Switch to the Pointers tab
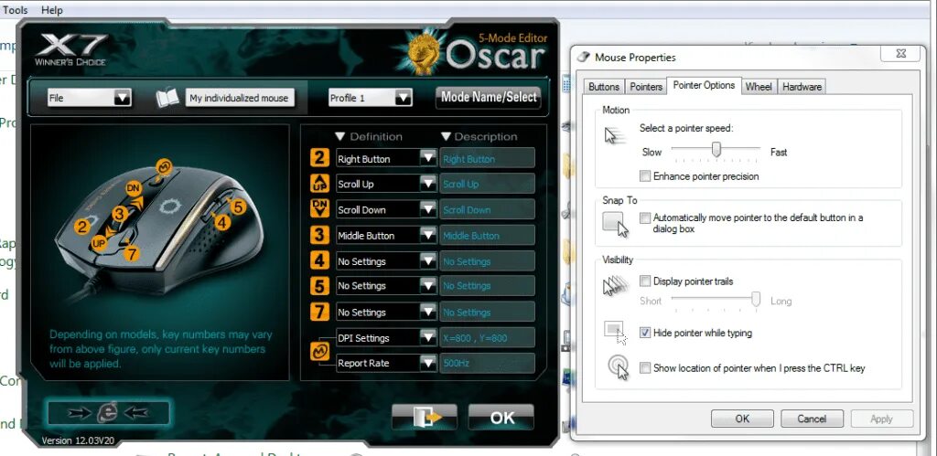 click(x=646, y=87)
